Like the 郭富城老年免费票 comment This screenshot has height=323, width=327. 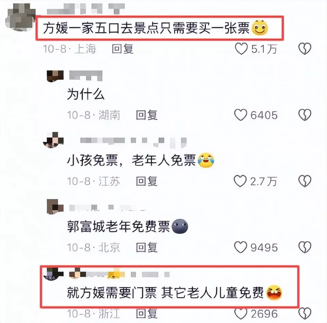[241, 247]
